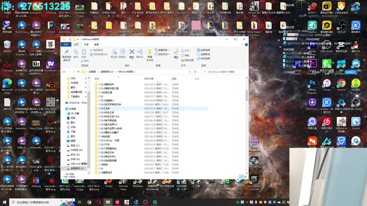The width and height of the screenshot is (367, 206).
Task: Click the Edit (编辑) ribbon button
Action: [185, 55]
